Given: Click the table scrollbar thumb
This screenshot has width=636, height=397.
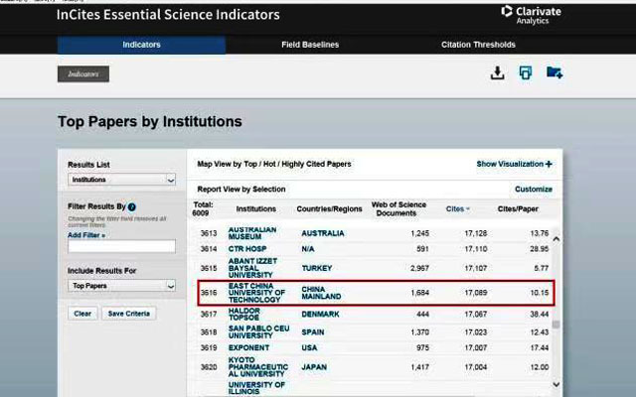Looking at the screenshot, I should coord(556,325).
